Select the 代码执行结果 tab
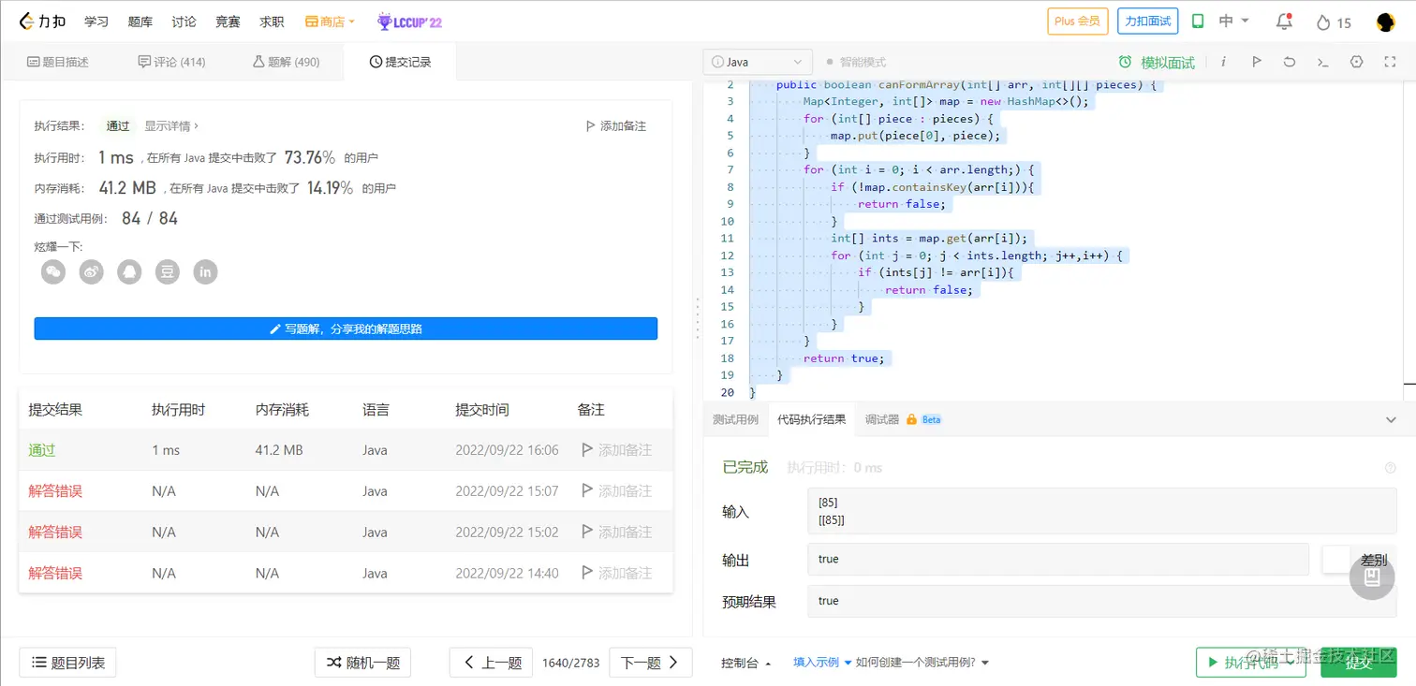Image resolution: width=1416 pixels, height=686 pixels. point(811,420)
